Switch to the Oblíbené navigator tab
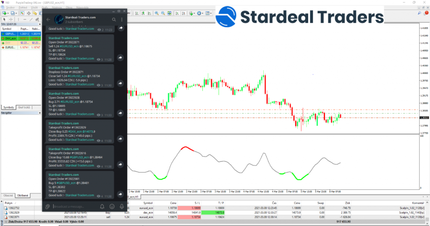The image size is (430, 226). [x=23, y=196]
